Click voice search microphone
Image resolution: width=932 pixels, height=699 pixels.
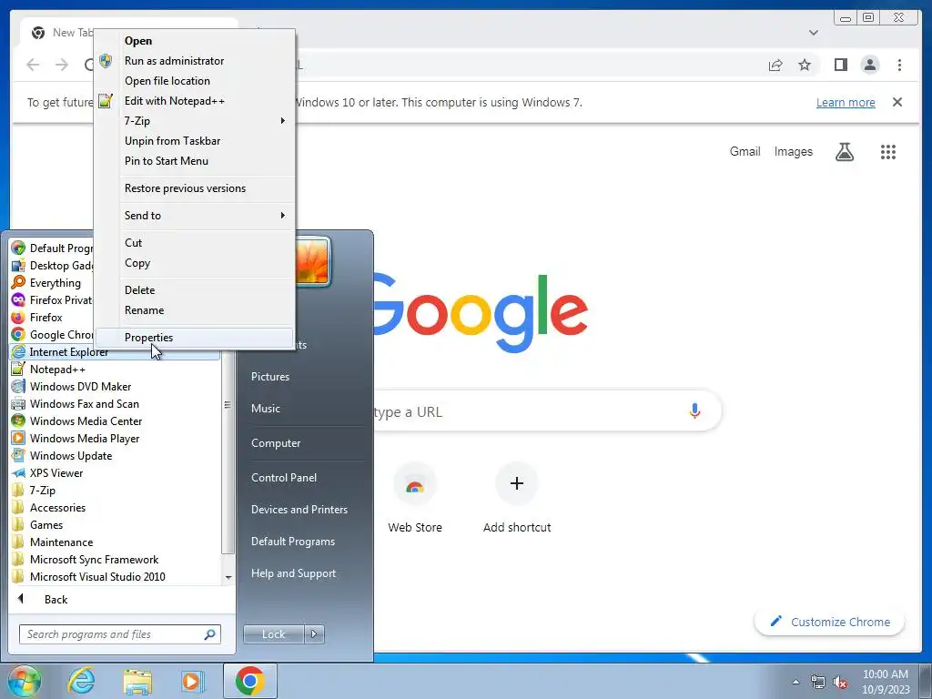(694, 410)
